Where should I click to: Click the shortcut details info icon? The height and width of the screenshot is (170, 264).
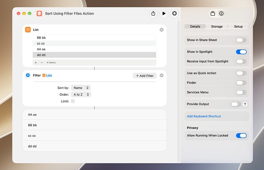click(221, 13)
